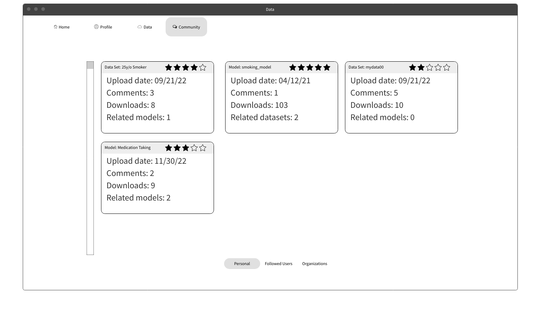Rate smoking_model five stars
The height and width of the screenshot is (326, 551).
pos(327,67)
